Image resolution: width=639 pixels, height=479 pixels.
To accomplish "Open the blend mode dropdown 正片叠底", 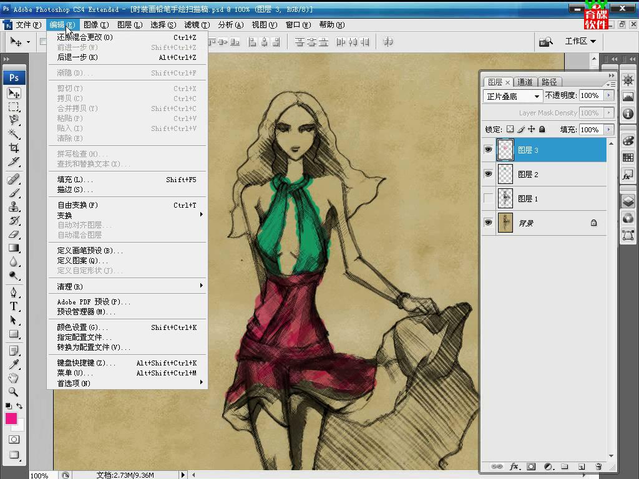I will click(513, 97).
